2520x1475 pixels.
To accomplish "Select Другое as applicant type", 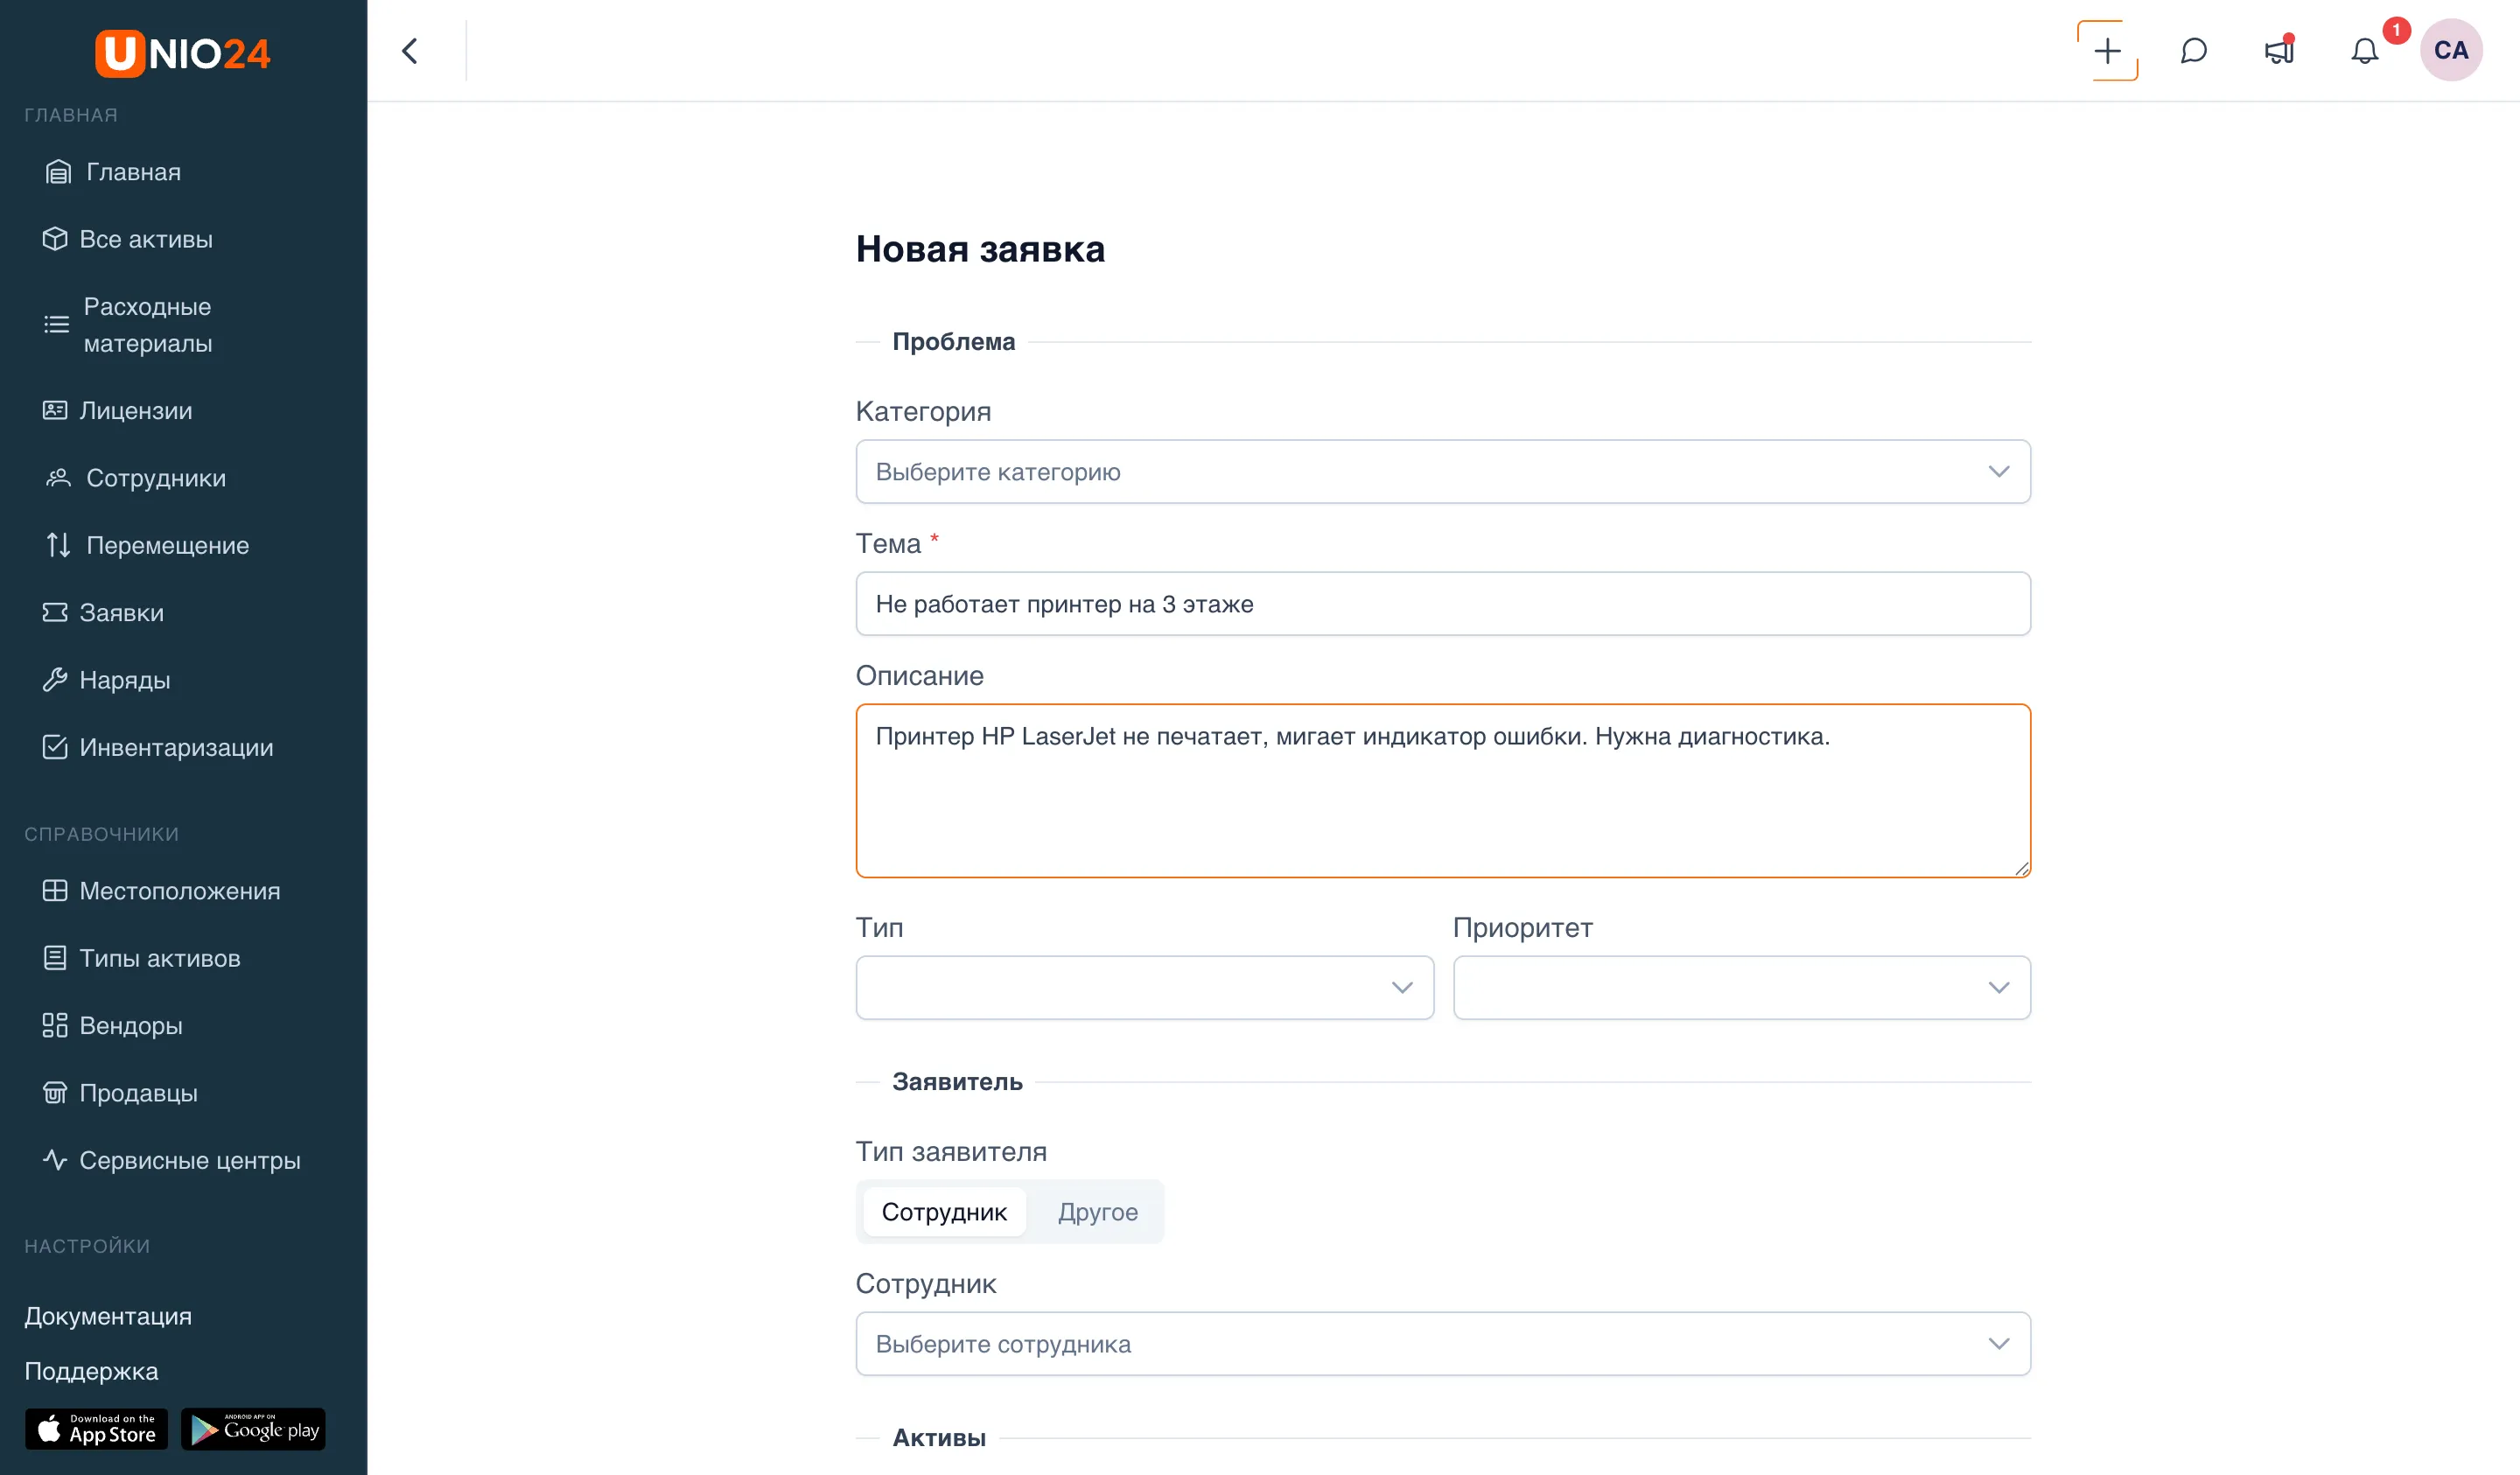I will (1097, 1212).
